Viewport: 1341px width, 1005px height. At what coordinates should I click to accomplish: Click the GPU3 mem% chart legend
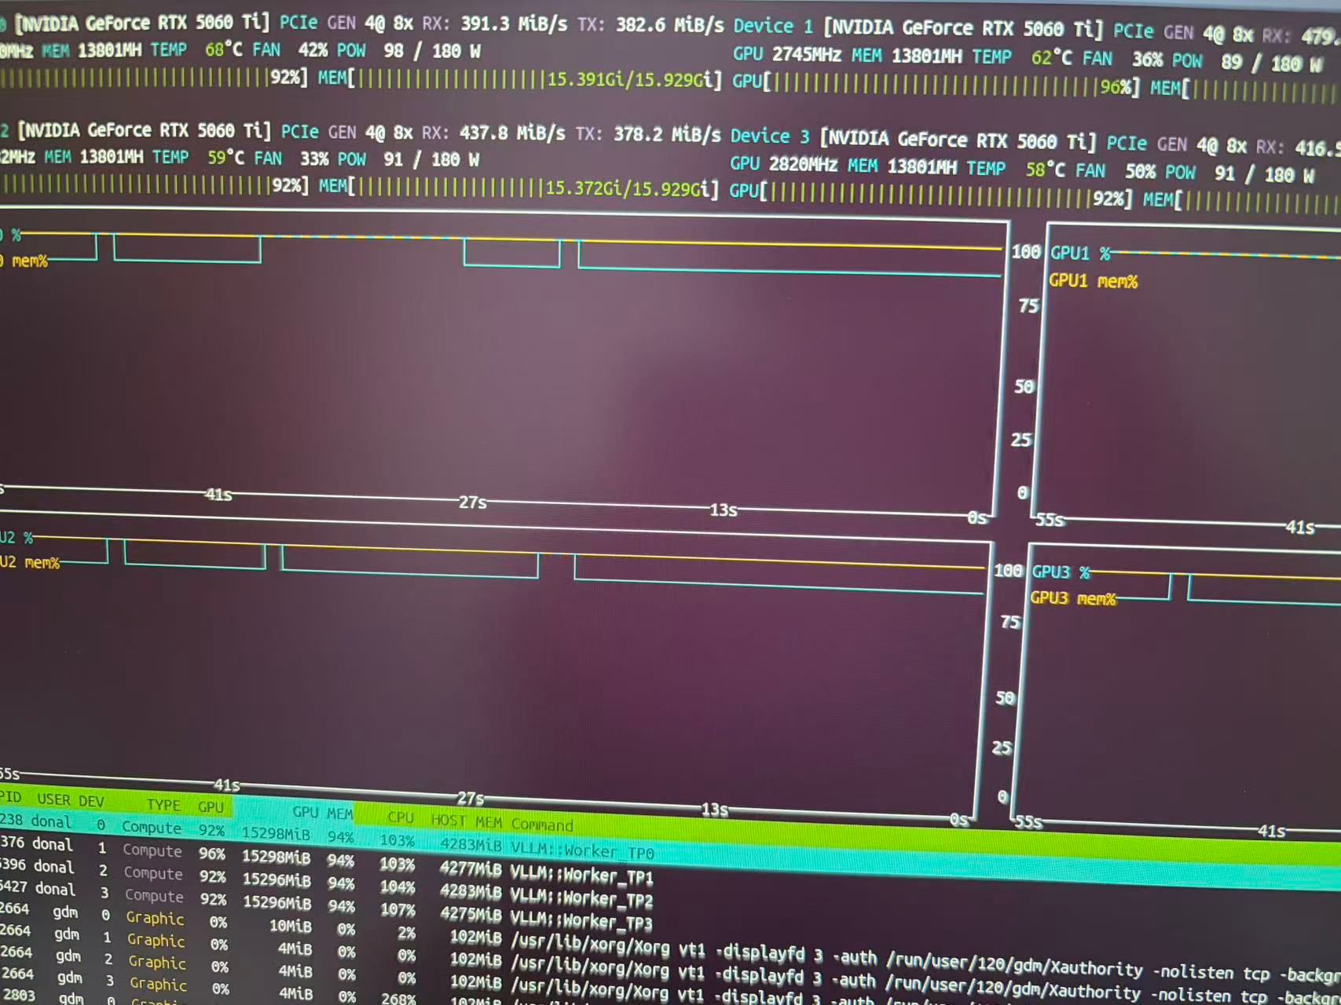[1073, 598]
